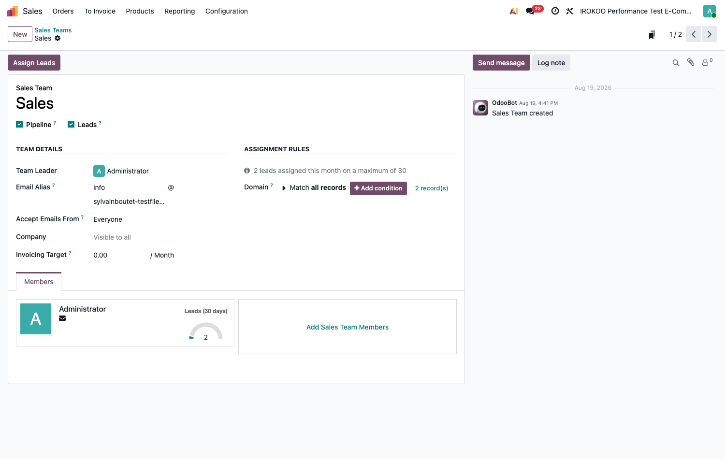Search messages in the chatter
This screenshot has width=725, height=459.
pos(676,63)
